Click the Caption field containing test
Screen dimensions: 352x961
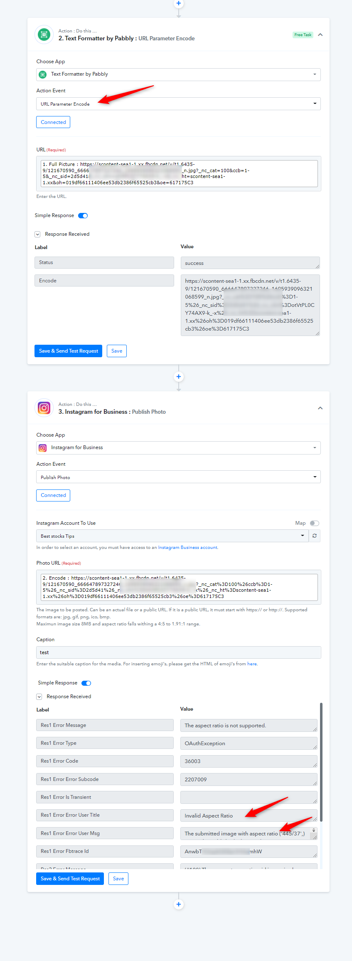click(179, 652)
